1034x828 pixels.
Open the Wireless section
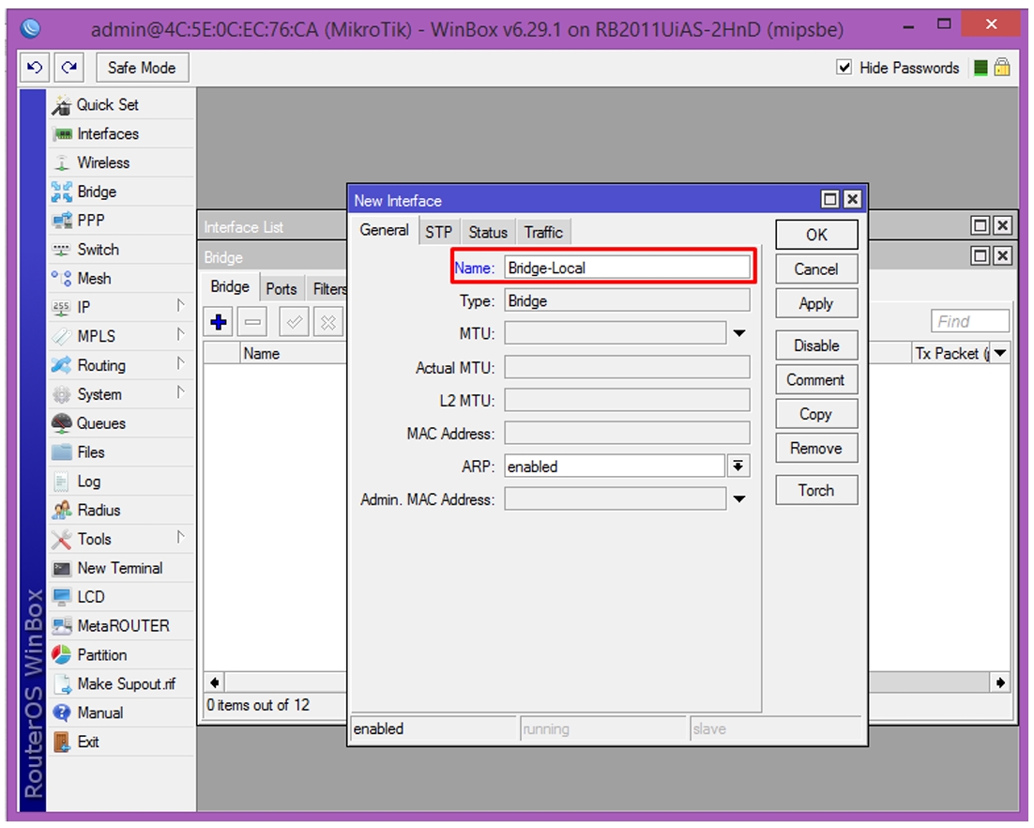[122, 163]
